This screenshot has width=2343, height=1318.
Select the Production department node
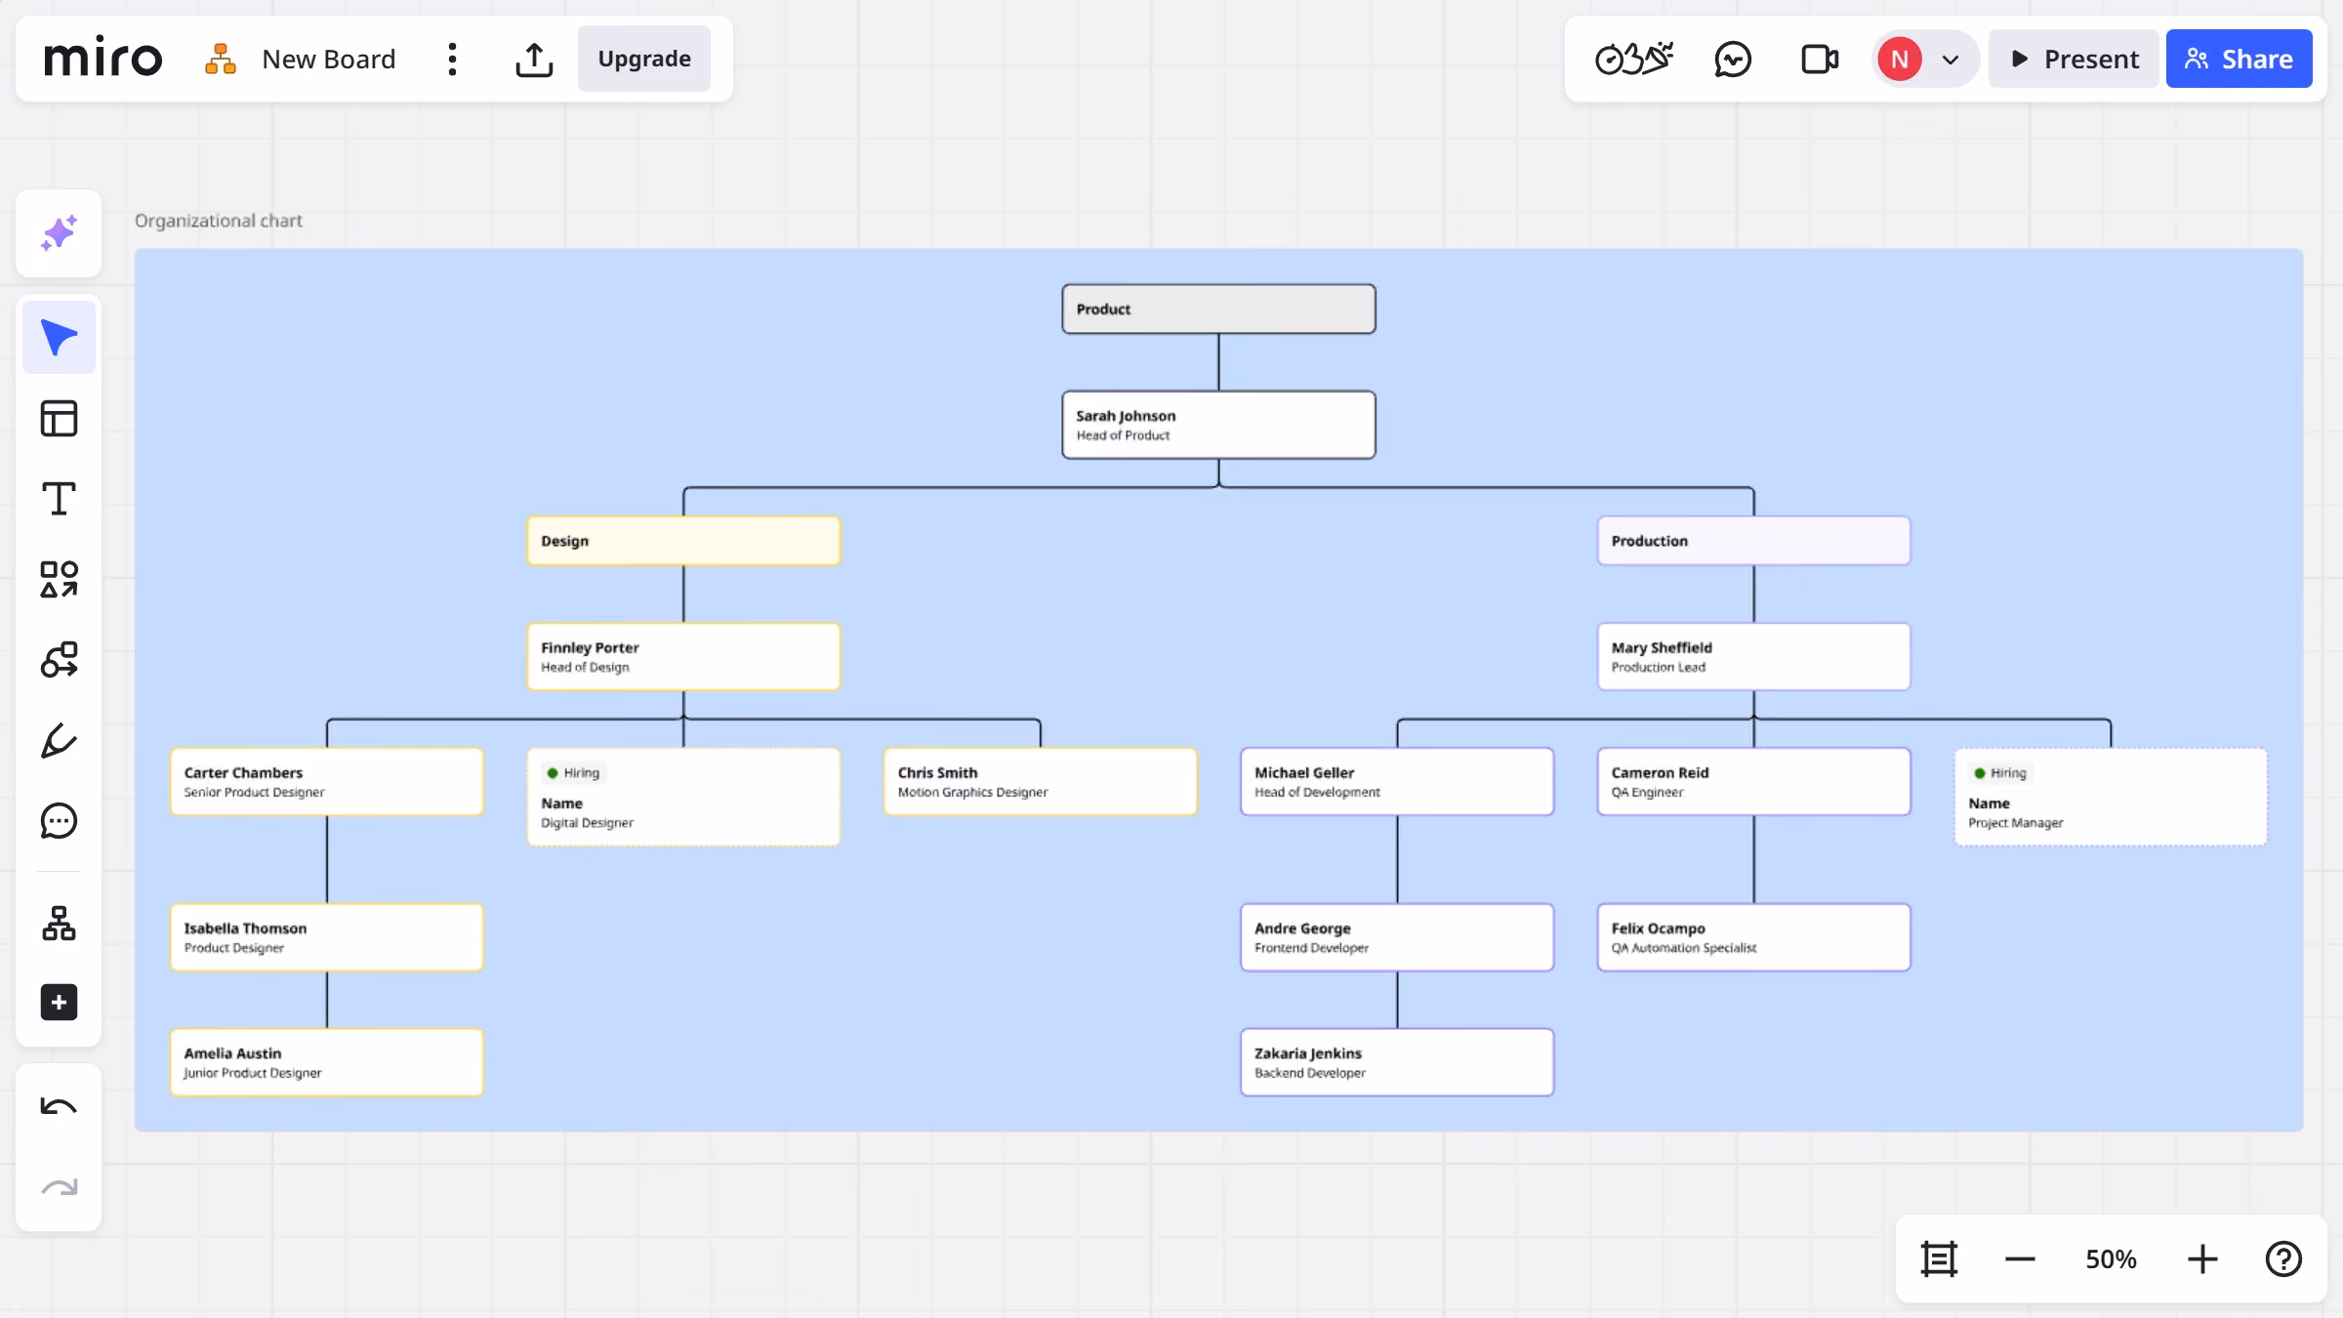[x=1753, y=541]
